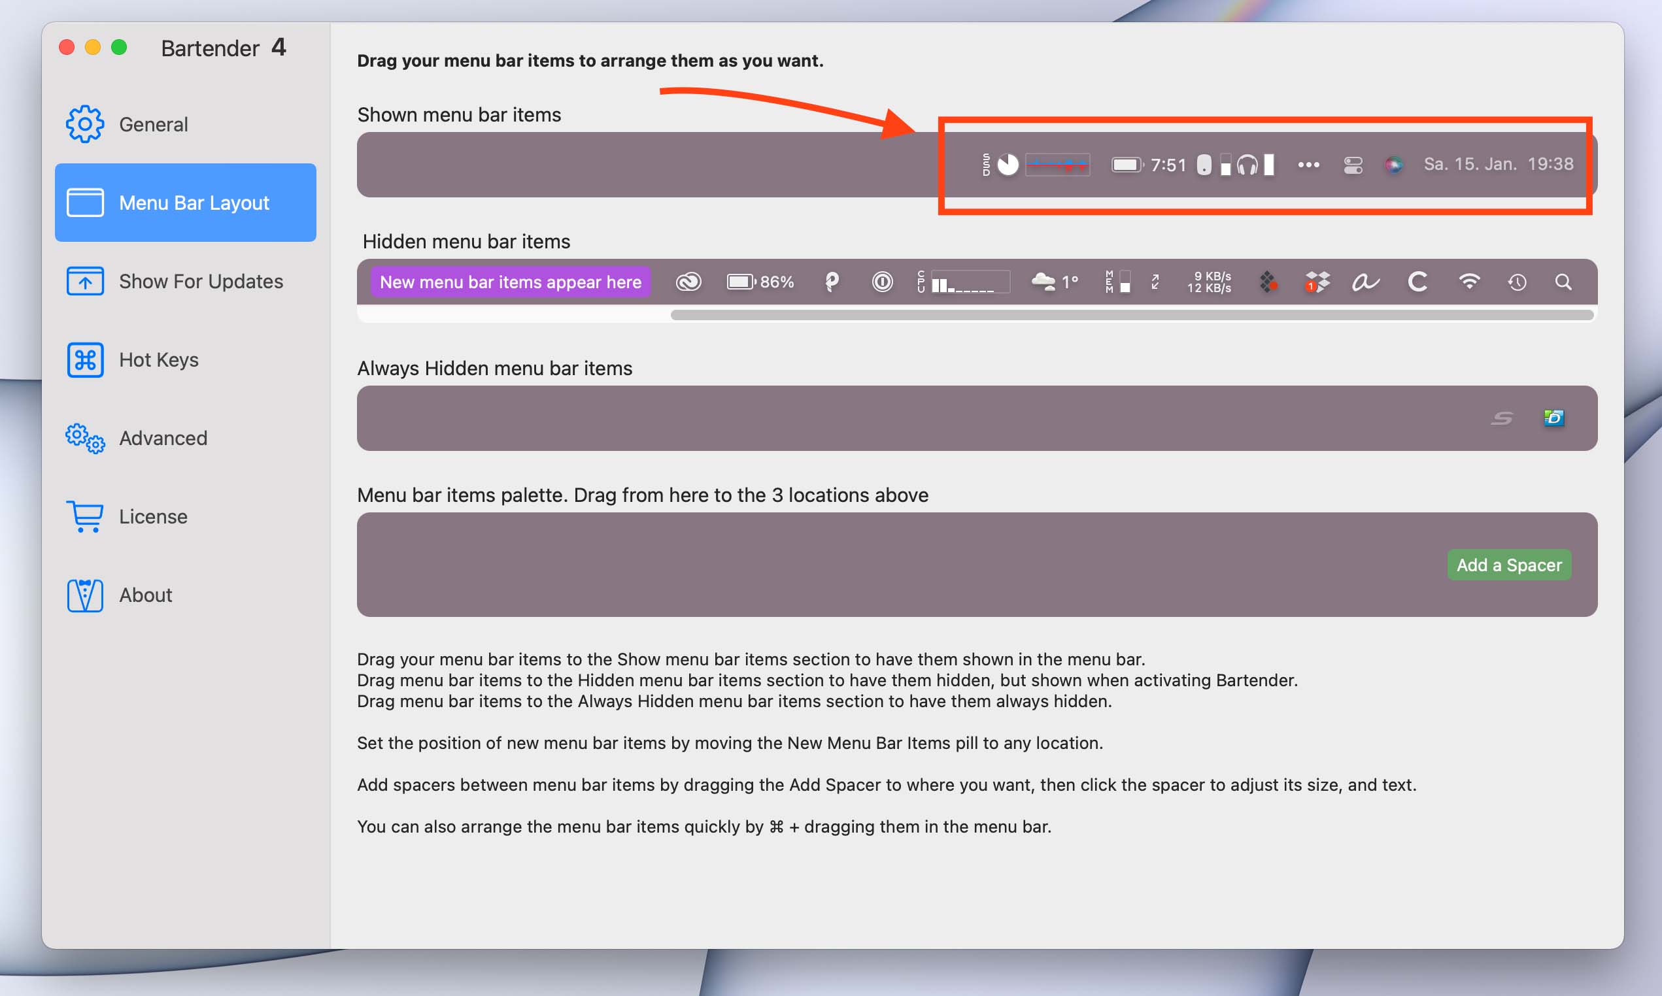Open the General settings section
Screen dimensions: 1662x996
[x=153, y=124]
